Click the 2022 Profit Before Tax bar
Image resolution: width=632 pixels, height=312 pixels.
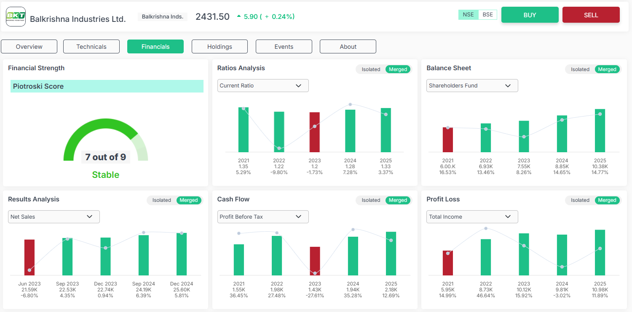click(x=277, y=256)
